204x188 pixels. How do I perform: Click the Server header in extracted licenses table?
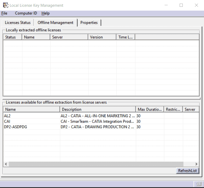pos(69,37)
